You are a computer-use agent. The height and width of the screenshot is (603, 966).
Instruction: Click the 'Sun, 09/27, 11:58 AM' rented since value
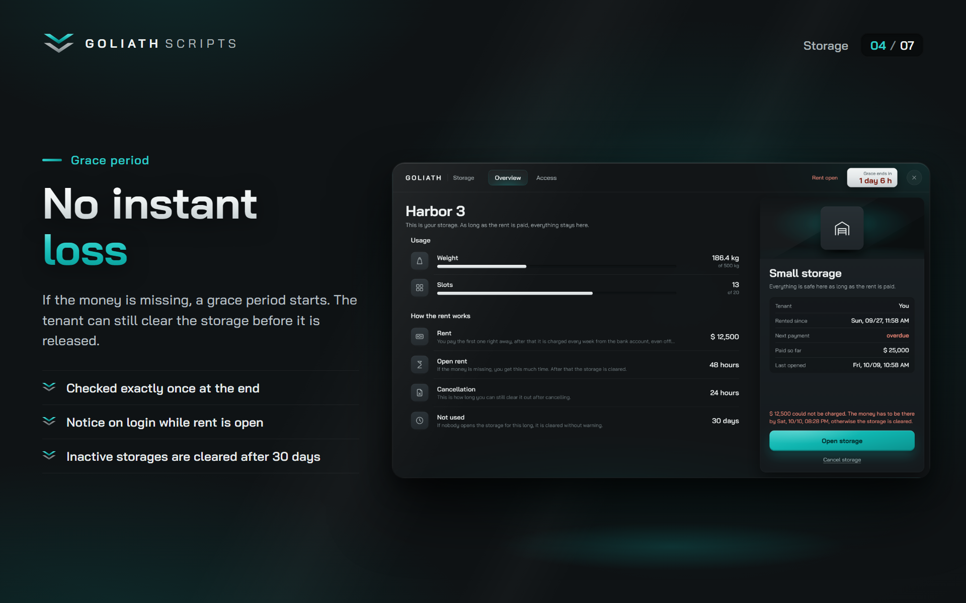pos(880,321)
